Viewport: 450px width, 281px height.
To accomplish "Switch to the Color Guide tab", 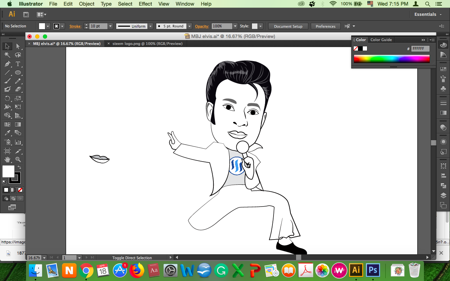I will tap(381, 40).
